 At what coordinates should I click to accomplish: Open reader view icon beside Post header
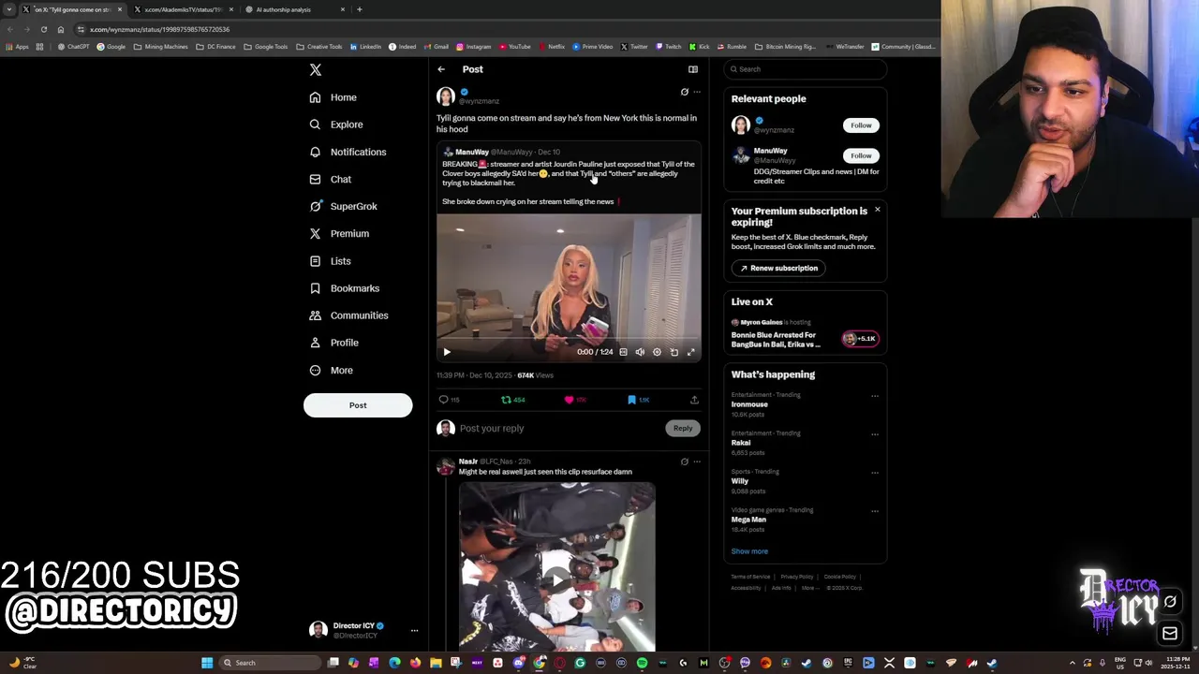coord(693,69)
